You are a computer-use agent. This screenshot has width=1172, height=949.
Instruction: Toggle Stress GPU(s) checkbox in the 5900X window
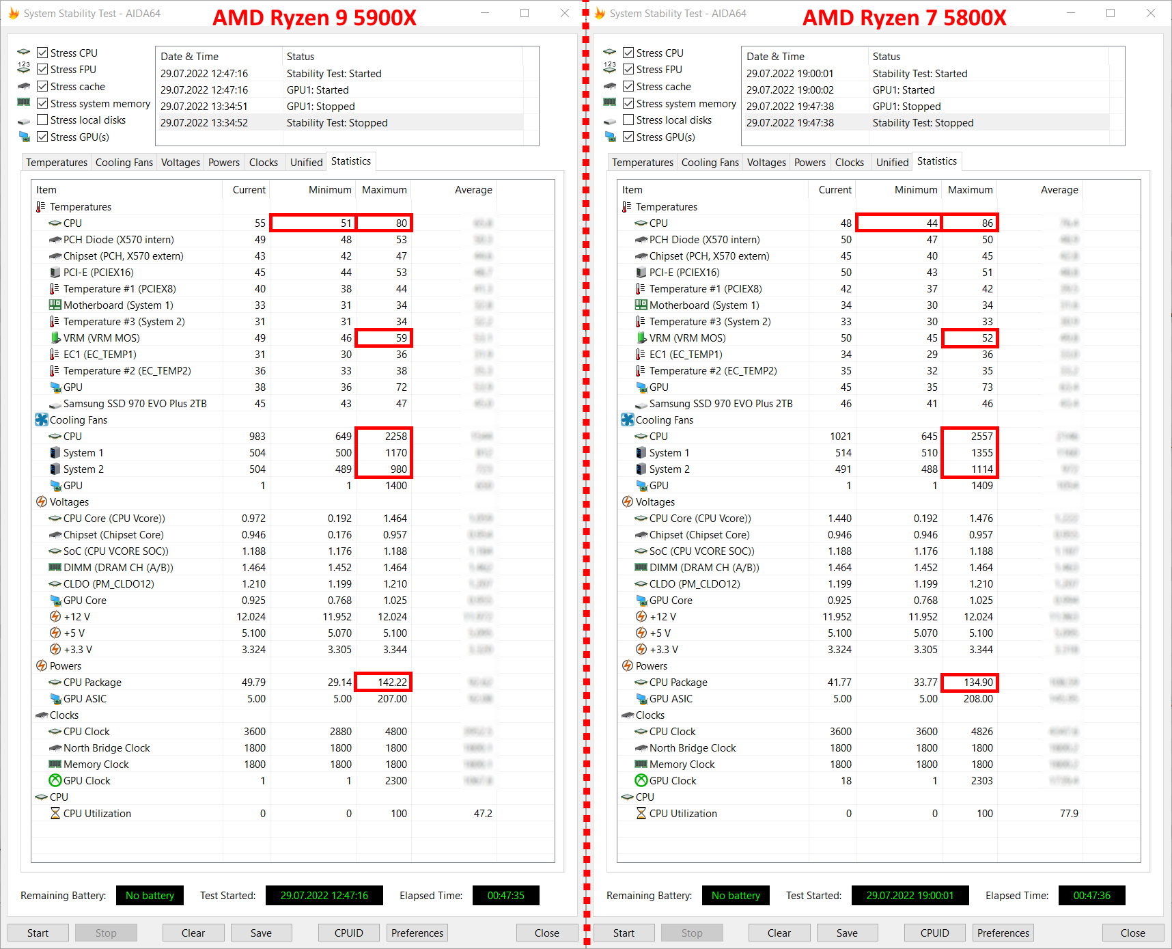(42, 137)
